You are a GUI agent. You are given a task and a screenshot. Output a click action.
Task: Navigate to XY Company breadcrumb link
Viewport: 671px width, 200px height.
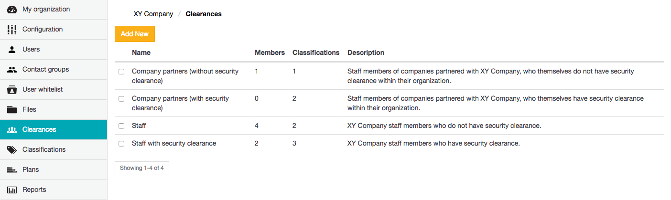tap(153, 14)
